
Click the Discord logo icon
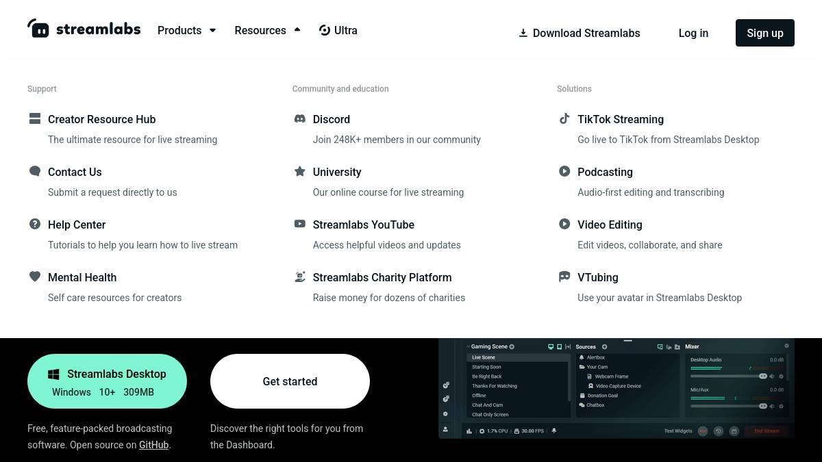tap(299, 118)
